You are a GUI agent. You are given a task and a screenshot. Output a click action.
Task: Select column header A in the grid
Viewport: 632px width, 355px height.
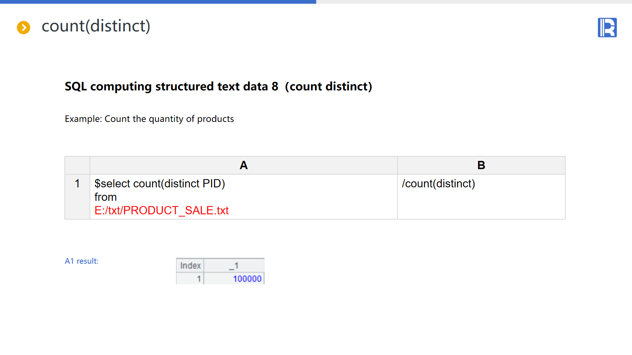(x=244, y=165)
